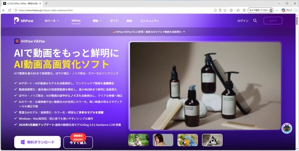Viewport: 299px width, 151px height.
Task: Click the 今すぐ購入 button
Action: coord(78,143)
